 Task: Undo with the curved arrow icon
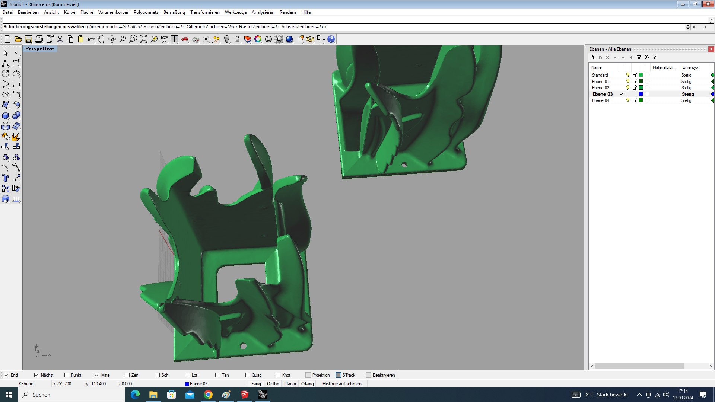click(91, 39)
